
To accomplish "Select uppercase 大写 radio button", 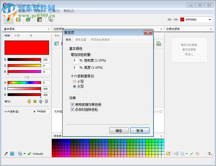I will [x=75, y=86].
